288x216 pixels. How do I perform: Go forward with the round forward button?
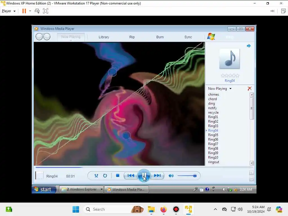click(47, 37)
